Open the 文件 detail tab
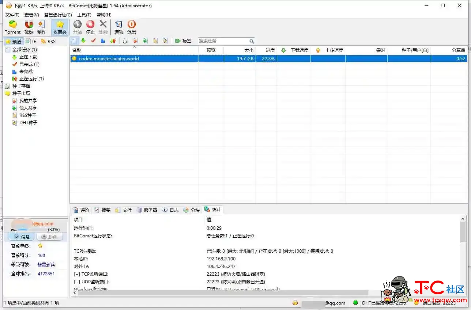This screenshot has height=310, width=471. click(123, 210)
